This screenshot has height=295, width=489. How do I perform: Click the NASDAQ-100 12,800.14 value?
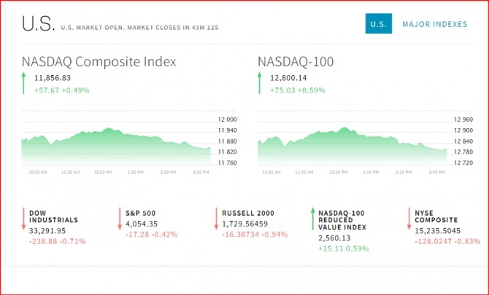pyautogui.click(x=290, y=77)
